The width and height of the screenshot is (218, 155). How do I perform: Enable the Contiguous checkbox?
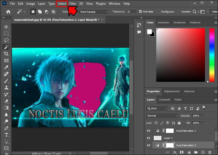158,12
